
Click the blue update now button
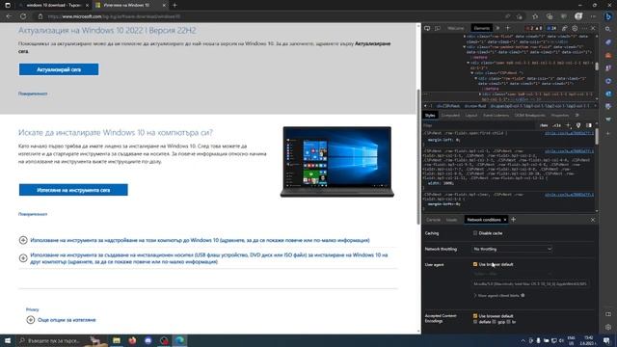pos(59,69)
